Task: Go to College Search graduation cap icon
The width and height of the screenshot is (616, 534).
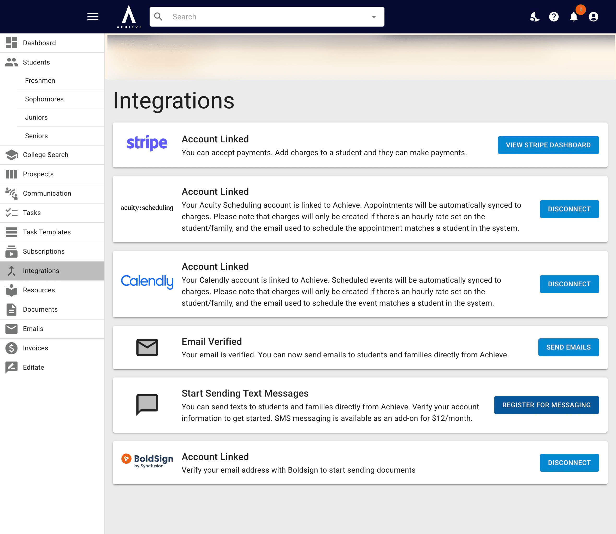Action: [11, 155]
